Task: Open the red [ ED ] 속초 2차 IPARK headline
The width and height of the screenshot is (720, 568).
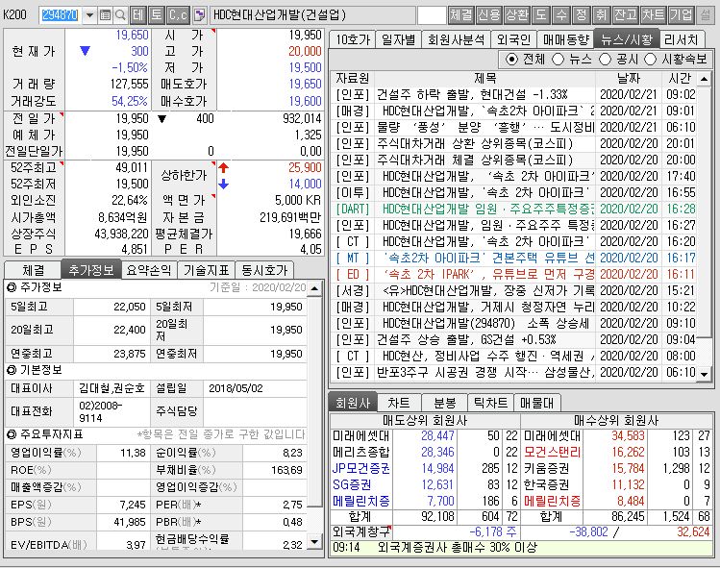Action: 487,275
